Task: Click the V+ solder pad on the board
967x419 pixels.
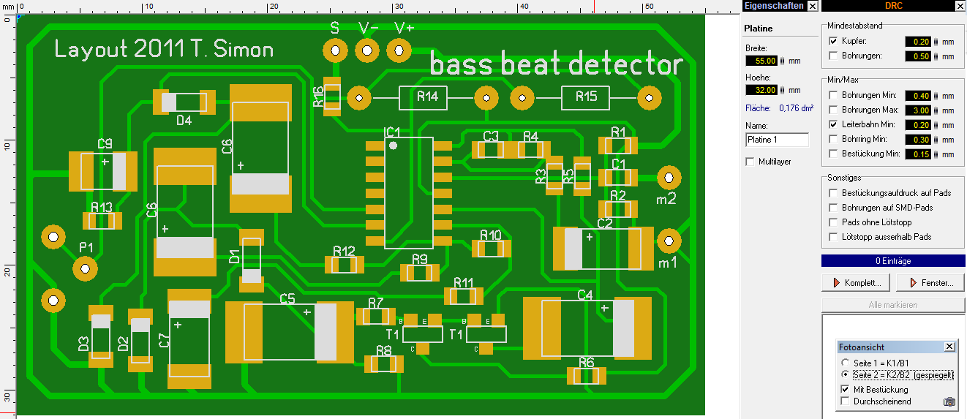Action: tap(399, 50)
